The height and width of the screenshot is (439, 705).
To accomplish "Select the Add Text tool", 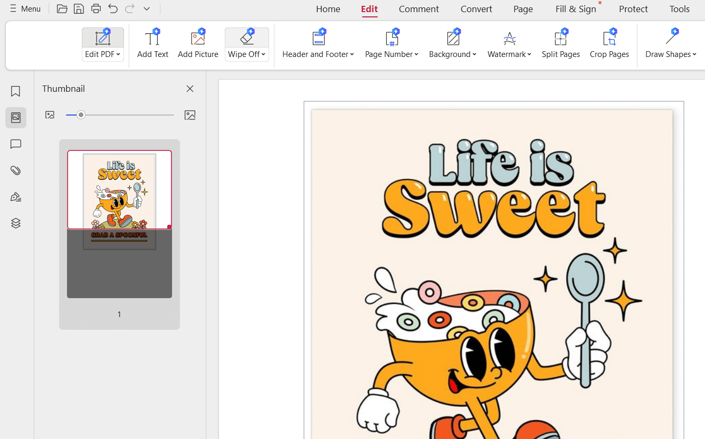I will 153,42.
